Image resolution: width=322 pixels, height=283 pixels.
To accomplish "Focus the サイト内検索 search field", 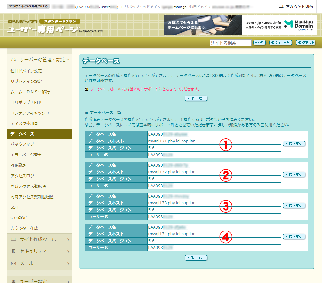I will pos(230,43).
